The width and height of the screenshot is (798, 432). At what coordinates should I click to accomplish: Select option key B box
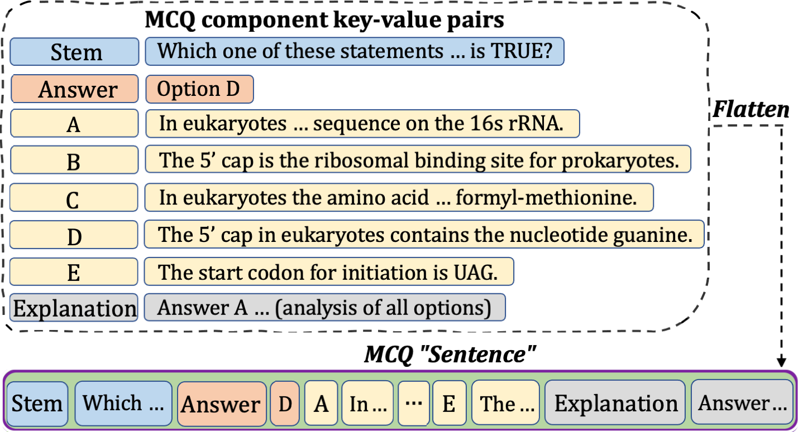pyautogui.click(x=74, y=162)
